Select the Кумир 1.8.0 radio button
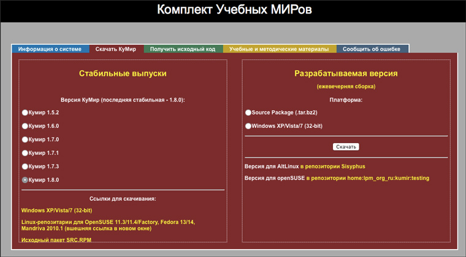 25,180
